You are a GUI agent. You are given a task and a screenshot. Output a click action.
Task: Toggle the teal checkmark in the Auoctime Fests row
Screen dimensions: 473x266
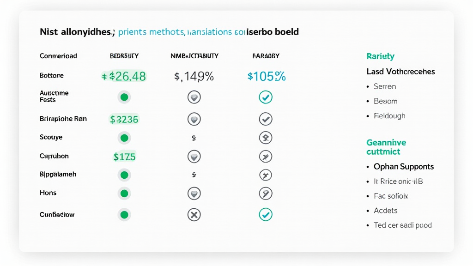coord(266,97)
